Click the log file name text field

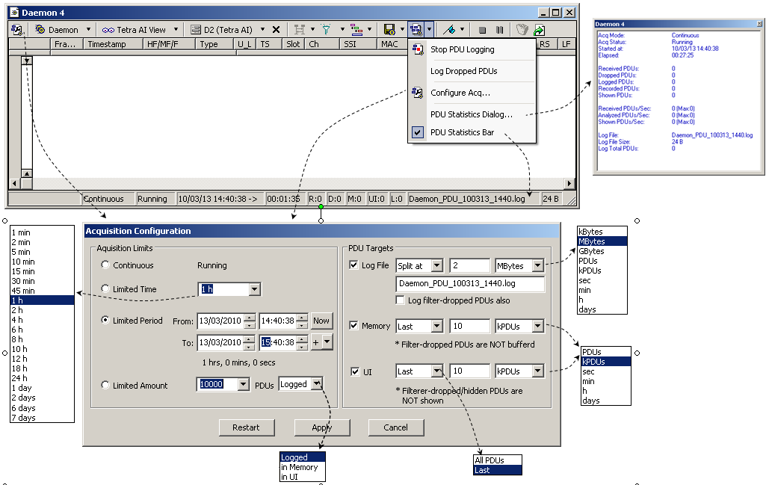470,284
